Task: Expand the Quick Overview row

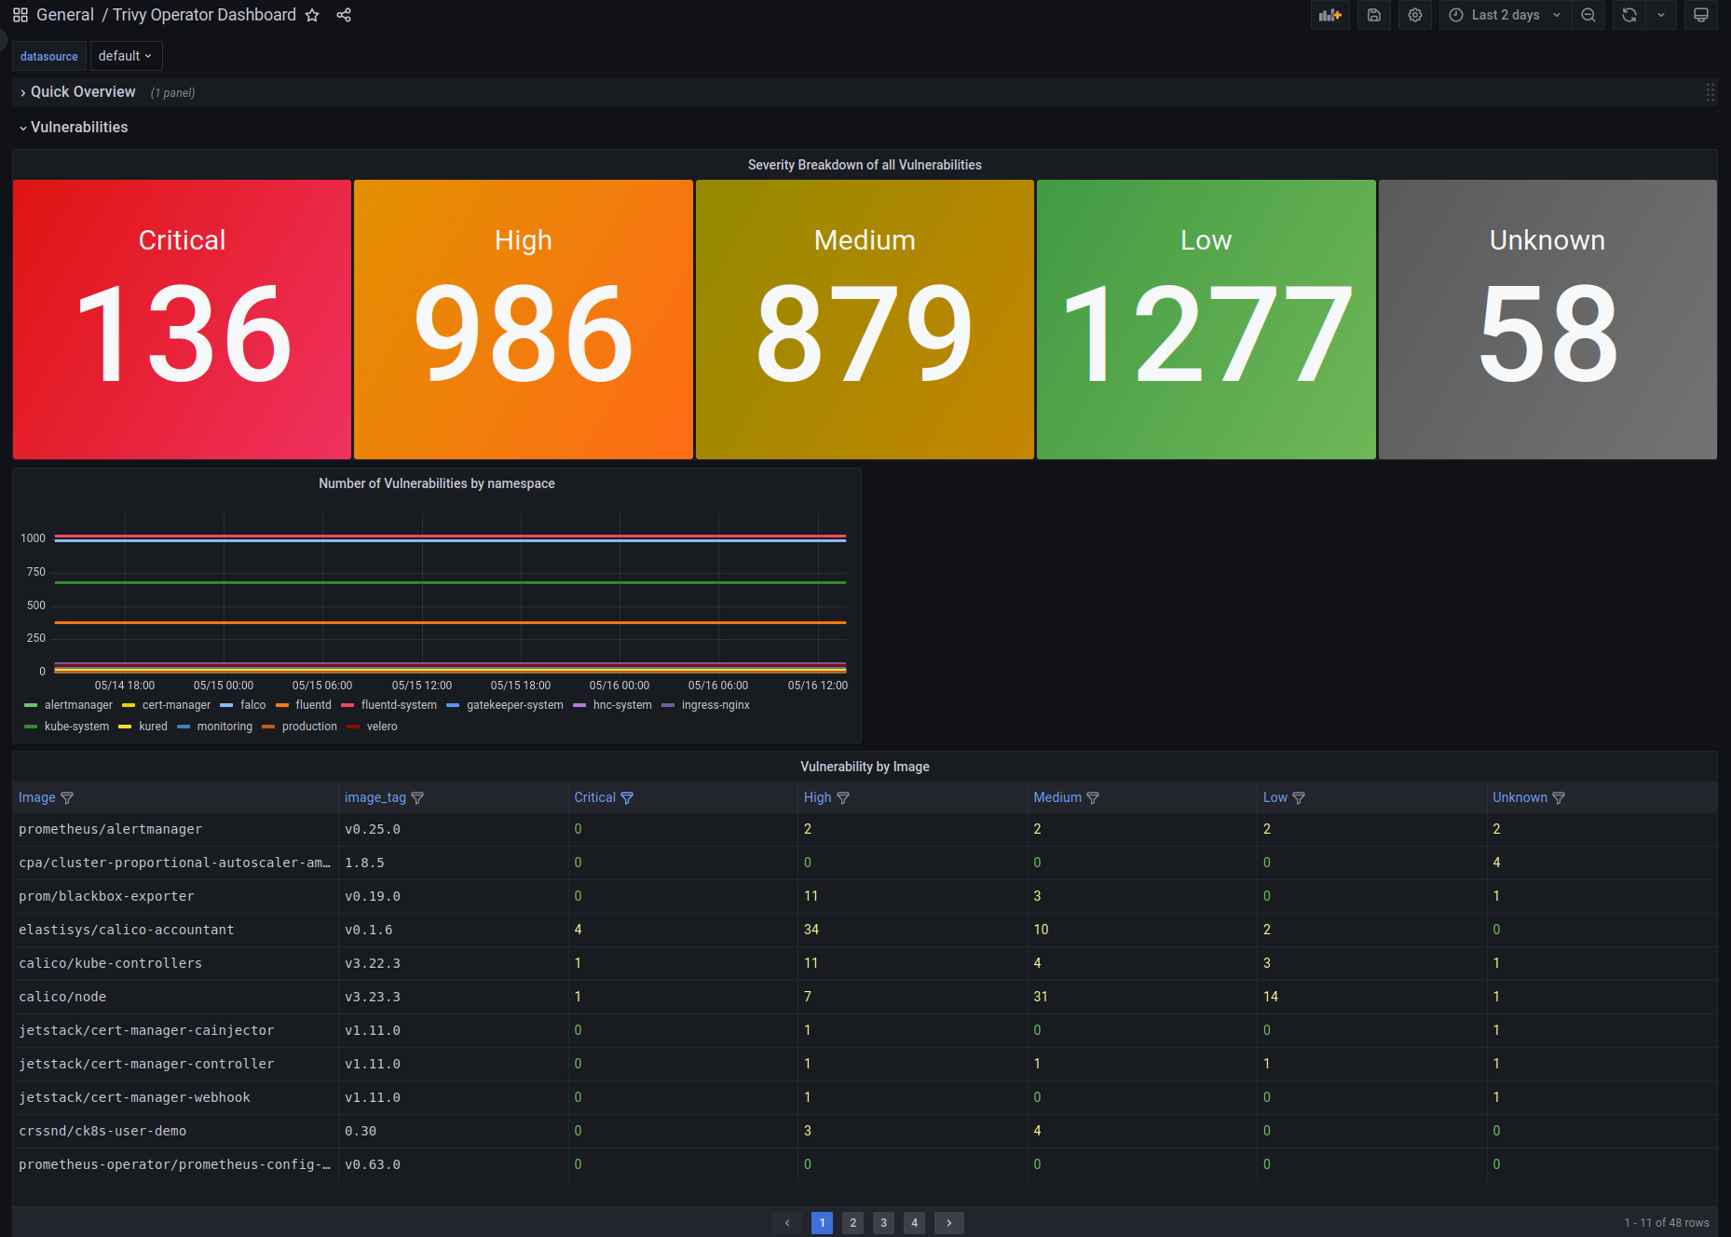Action: coord(82,91)
